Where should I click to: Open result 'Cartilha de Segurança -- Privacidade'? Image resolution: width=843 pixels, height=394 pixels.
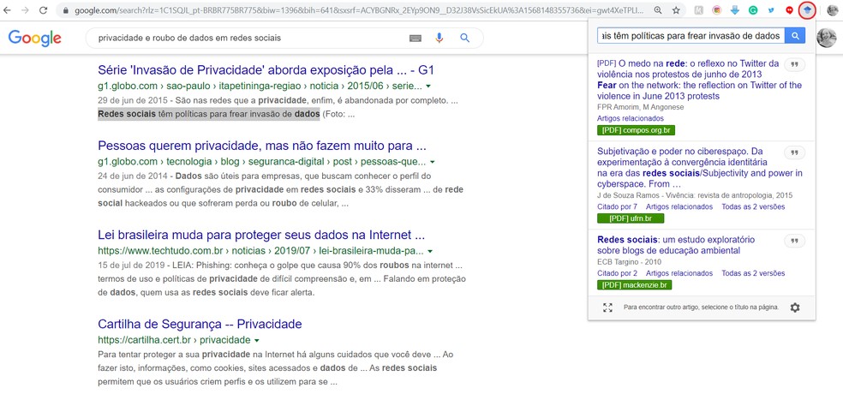point(200,324)
